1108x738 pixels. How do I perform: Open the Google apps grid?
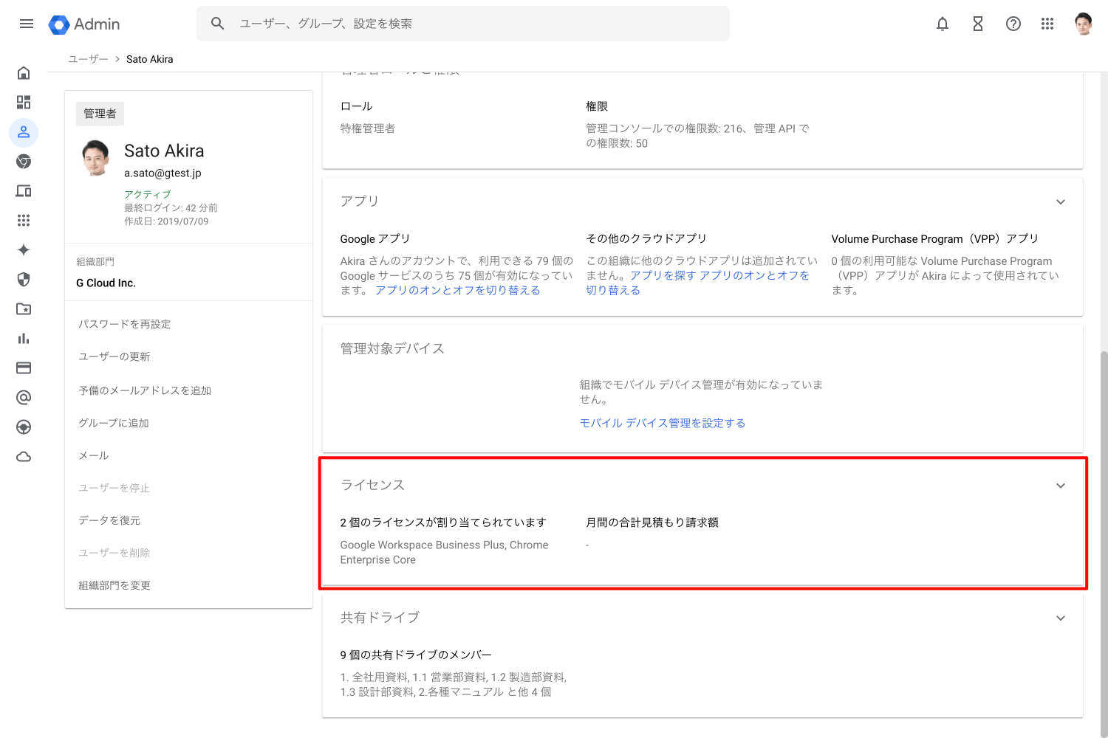point(1047,24)
